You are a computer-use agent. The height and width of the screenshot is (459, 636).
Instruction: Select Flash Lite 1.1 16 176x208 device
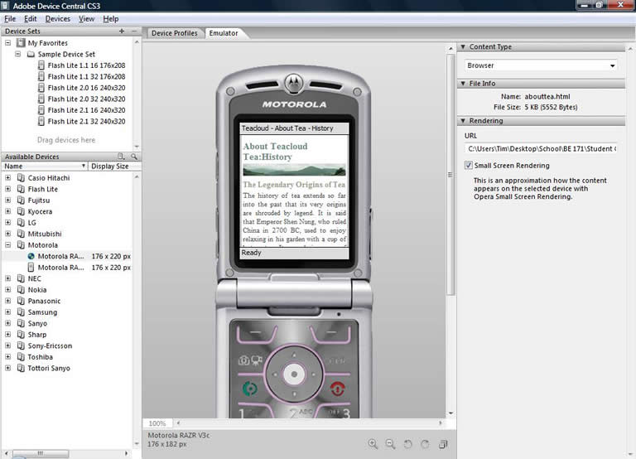tap(81, 65)
